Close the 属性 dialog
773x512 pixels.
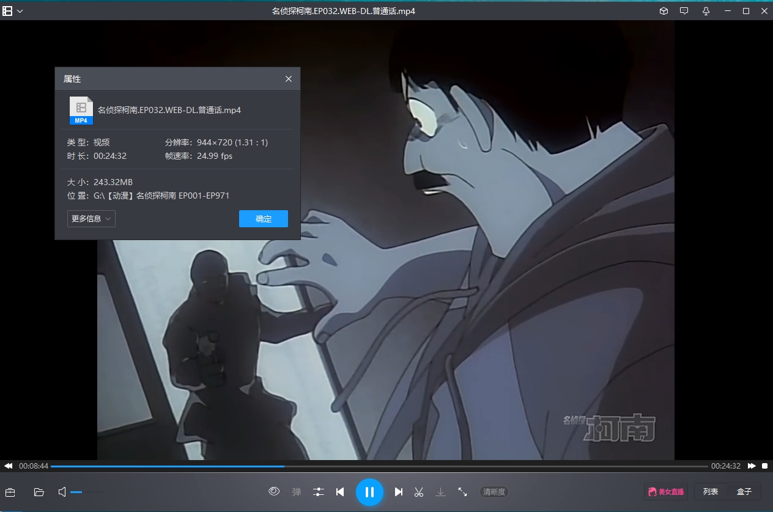[x=289, y=79]
